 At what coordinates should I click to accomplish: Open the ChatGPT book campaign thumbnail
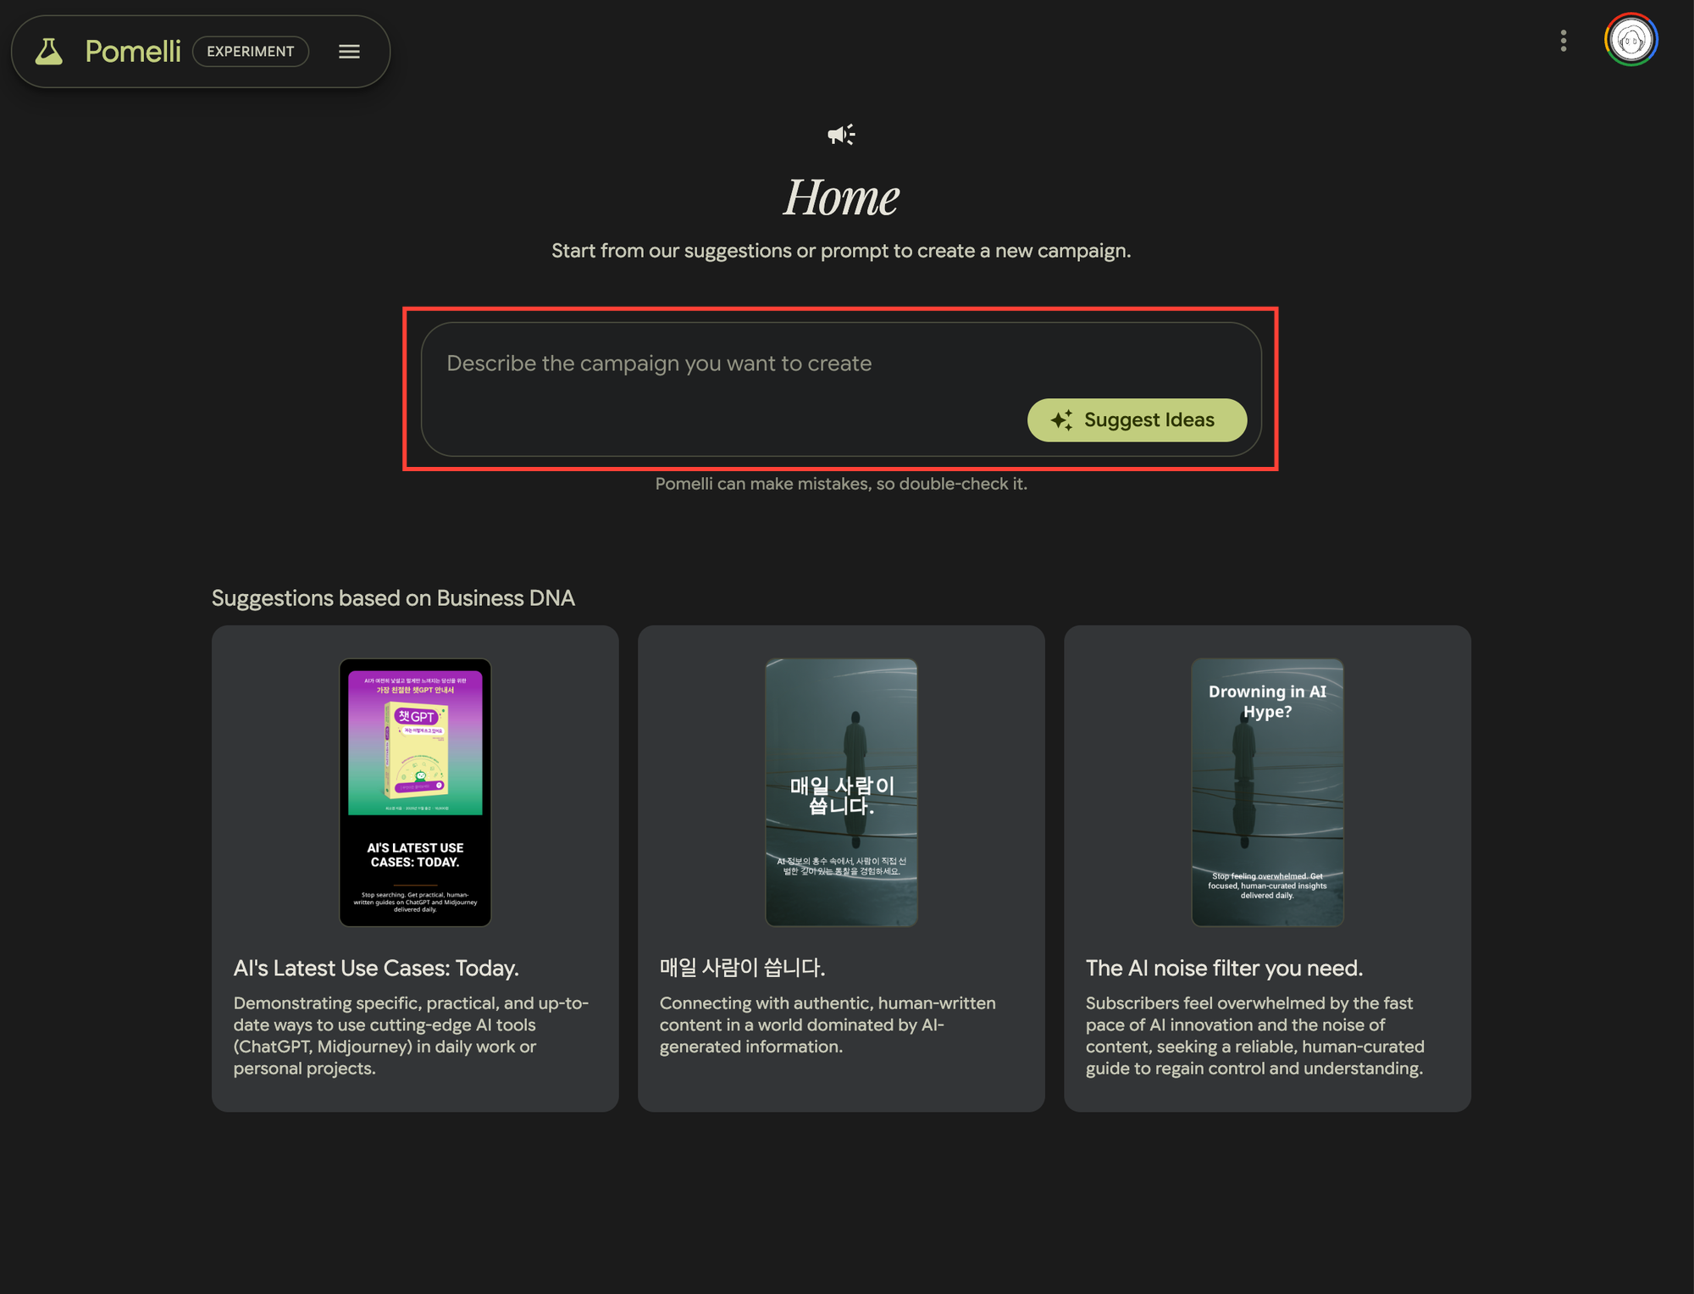click(x=415, y=792)
